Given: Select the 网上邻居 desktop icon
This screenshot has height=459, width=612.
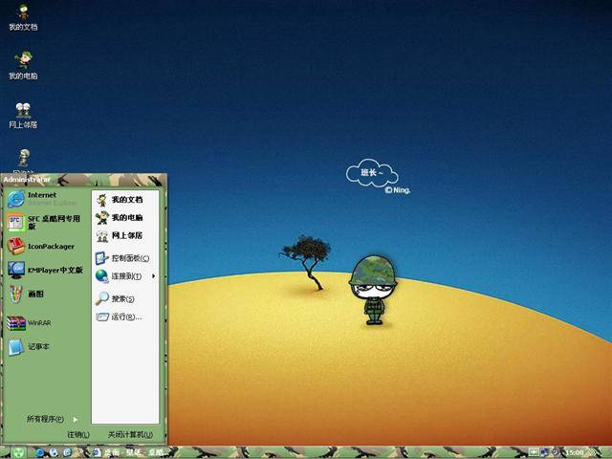Looking at the screenshot, I should pos(23,116).
